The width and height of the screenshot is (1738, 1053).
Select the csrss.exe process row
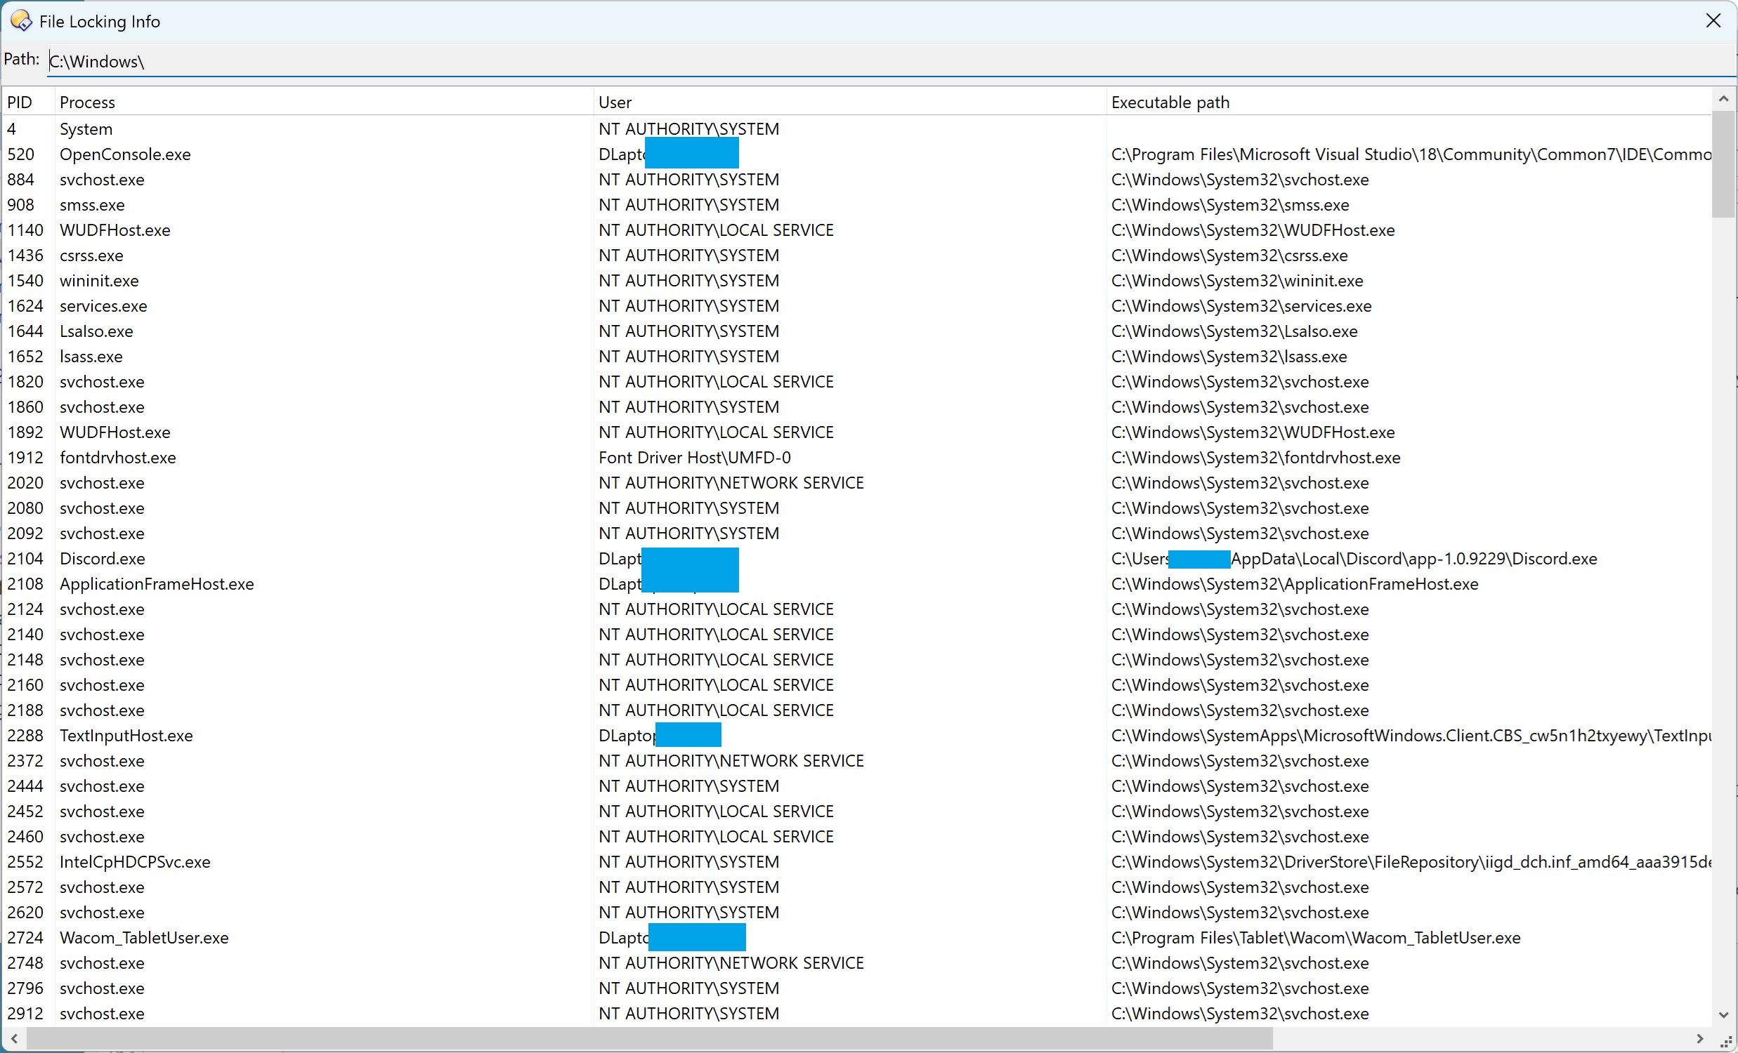(x=857, y=256)
